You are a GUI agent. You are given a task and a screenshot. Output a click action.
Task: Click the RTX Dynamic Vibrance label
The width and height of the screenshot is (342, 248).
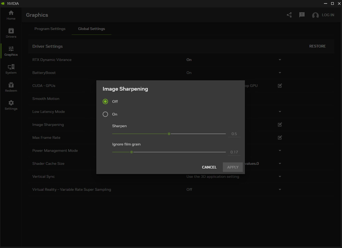coord(52,60)
